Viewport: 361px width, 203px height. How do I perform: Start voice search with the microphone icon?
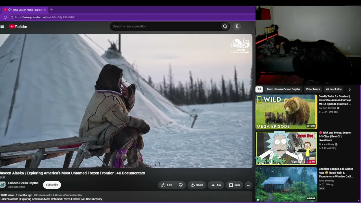pos(237,26)
